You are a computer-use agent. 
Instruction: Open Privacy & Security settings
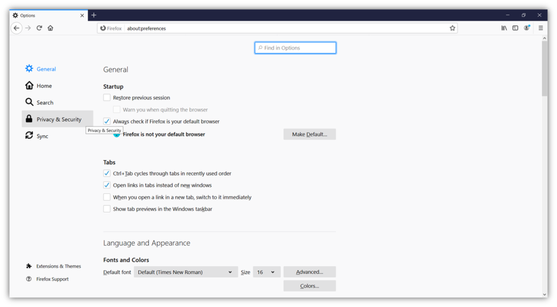(x=58, y=119)
